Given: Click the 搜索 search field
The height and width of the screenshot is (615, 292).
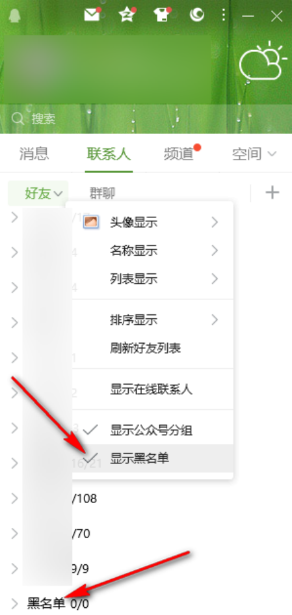Looking at the screenshot, I should pyautogui.click(x=110, y=118).
